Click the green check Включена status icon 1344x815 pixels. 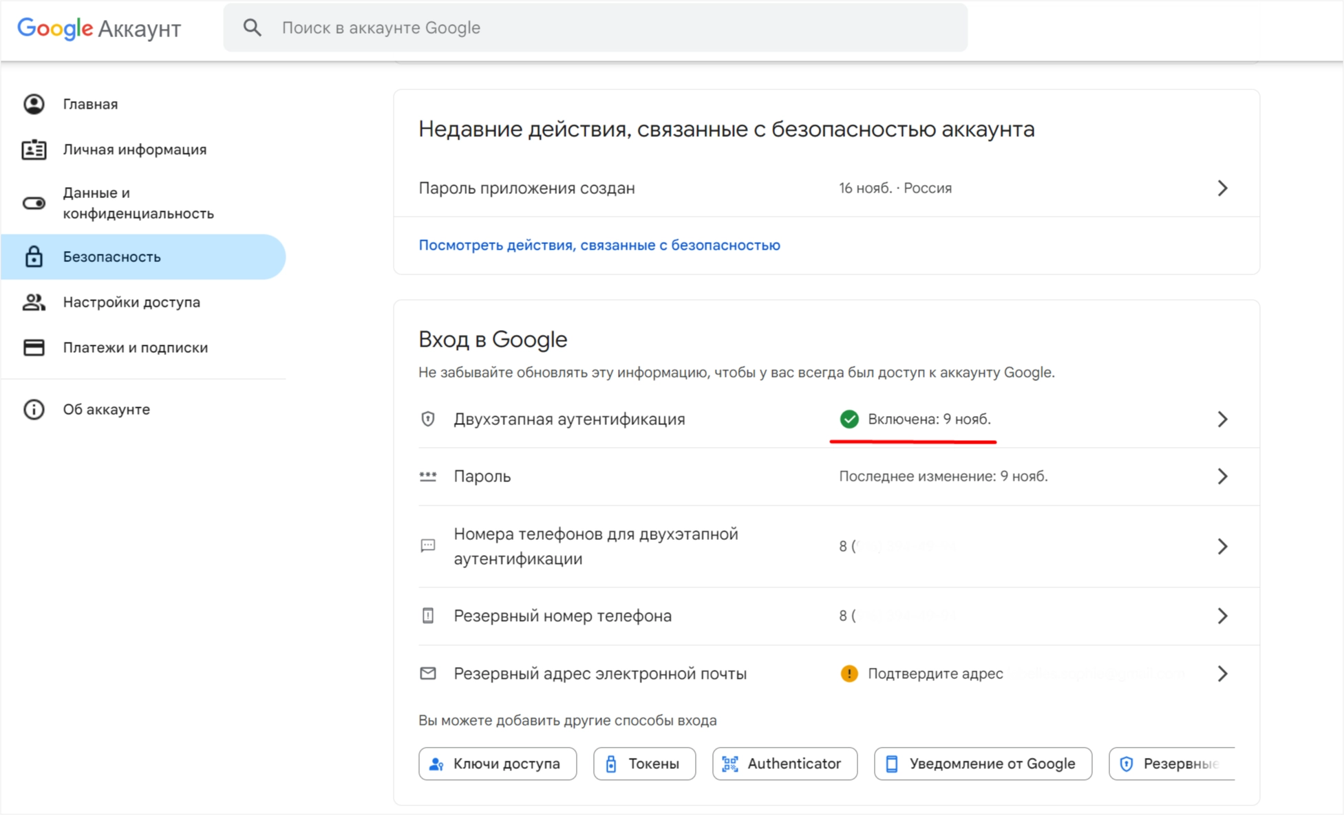click(x=849, y=419)
